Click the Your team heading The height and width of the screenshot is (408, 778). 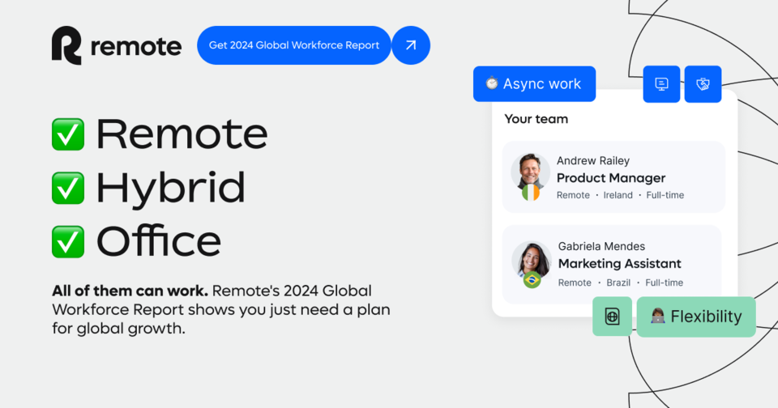pyautogui.click(x=536, y=119)
